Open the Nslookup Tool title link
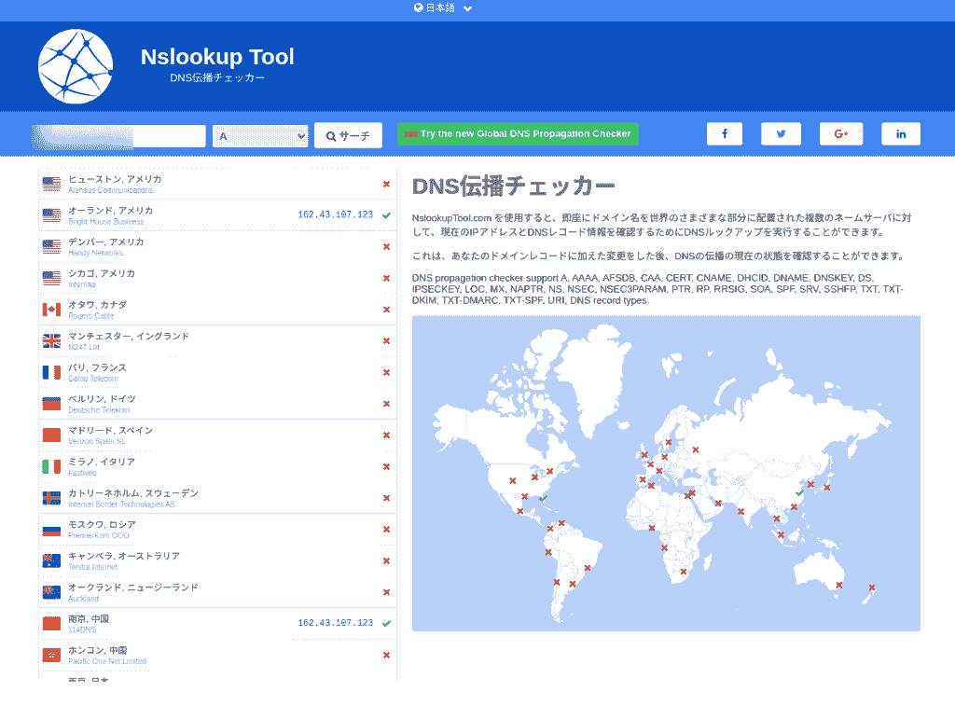 (x=217, y=57)
